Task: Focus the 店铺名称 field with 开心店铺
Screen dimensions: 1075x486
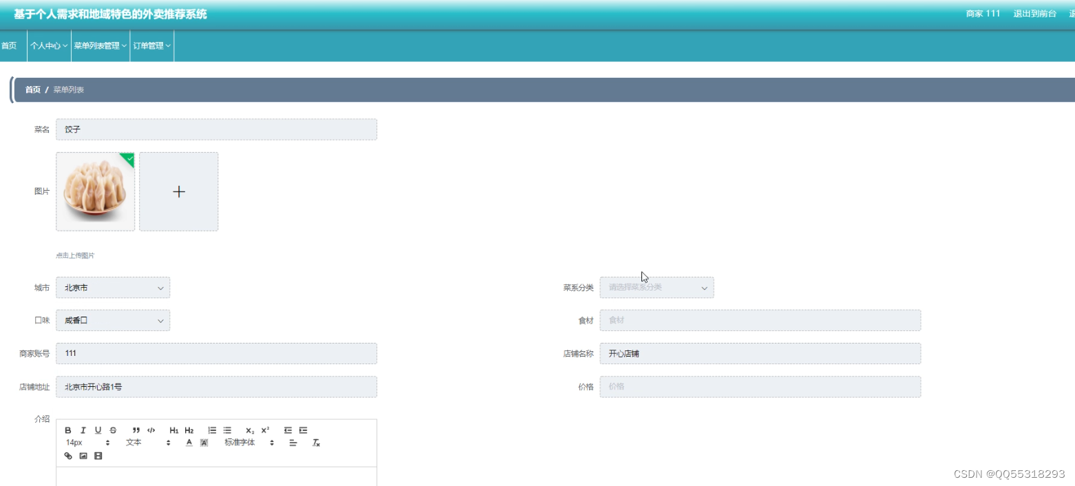Action: (x=760, y=354)
